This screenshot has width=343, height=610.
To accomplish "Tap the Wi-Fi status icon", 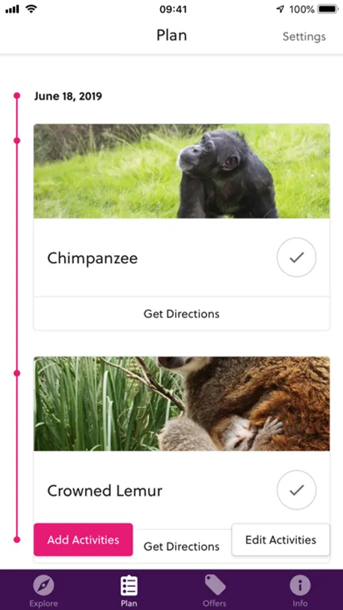I will [x=32, y=9].
